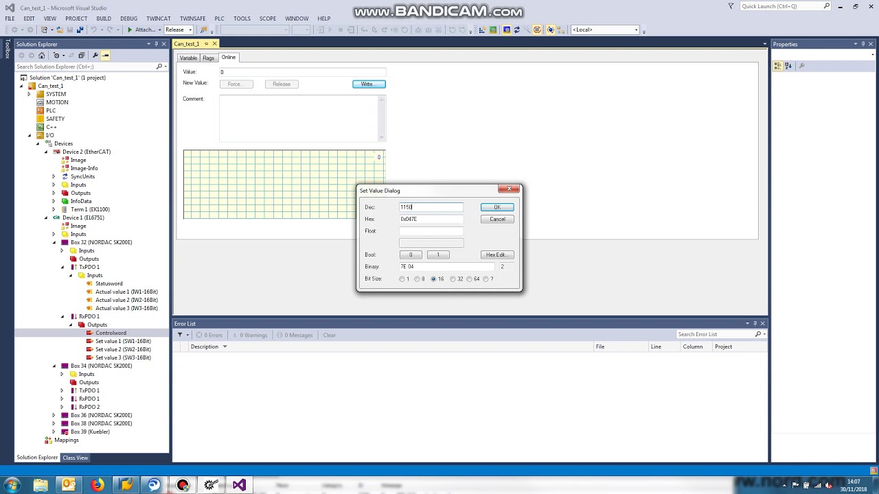Click Cancel in Set Value Dialog
Viewport: 879px width, 494px height.
(497, 219)
